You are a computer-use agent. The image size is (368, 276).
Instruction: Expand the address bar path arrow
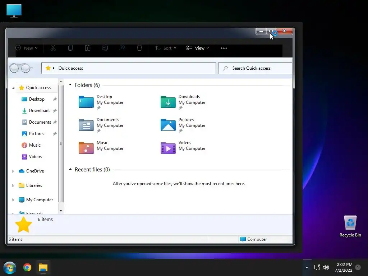tap(54, 68)
